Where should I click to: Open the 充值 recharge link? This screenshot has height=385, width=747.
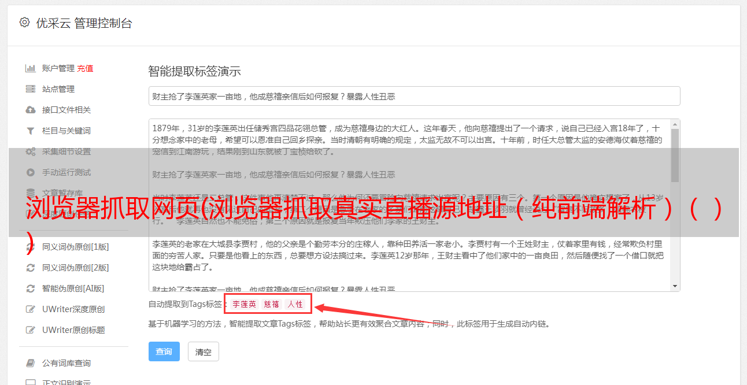coord(85,68)
